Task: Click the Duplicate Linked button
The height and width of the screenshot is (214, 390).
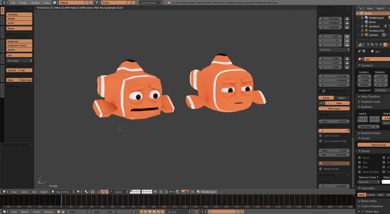Action: pyautogui.click(x=19, y=46)
